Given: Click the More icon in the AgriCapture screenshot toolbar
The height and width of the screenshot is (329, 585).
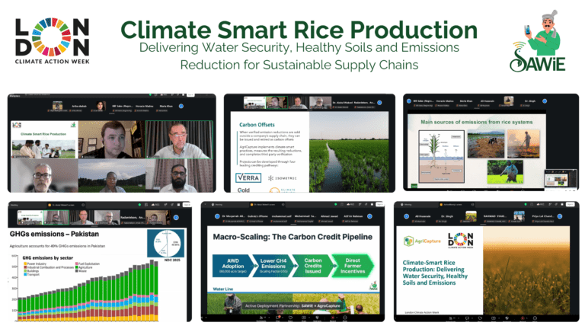Looking at the screenshot, I should (x=535, y=318).
